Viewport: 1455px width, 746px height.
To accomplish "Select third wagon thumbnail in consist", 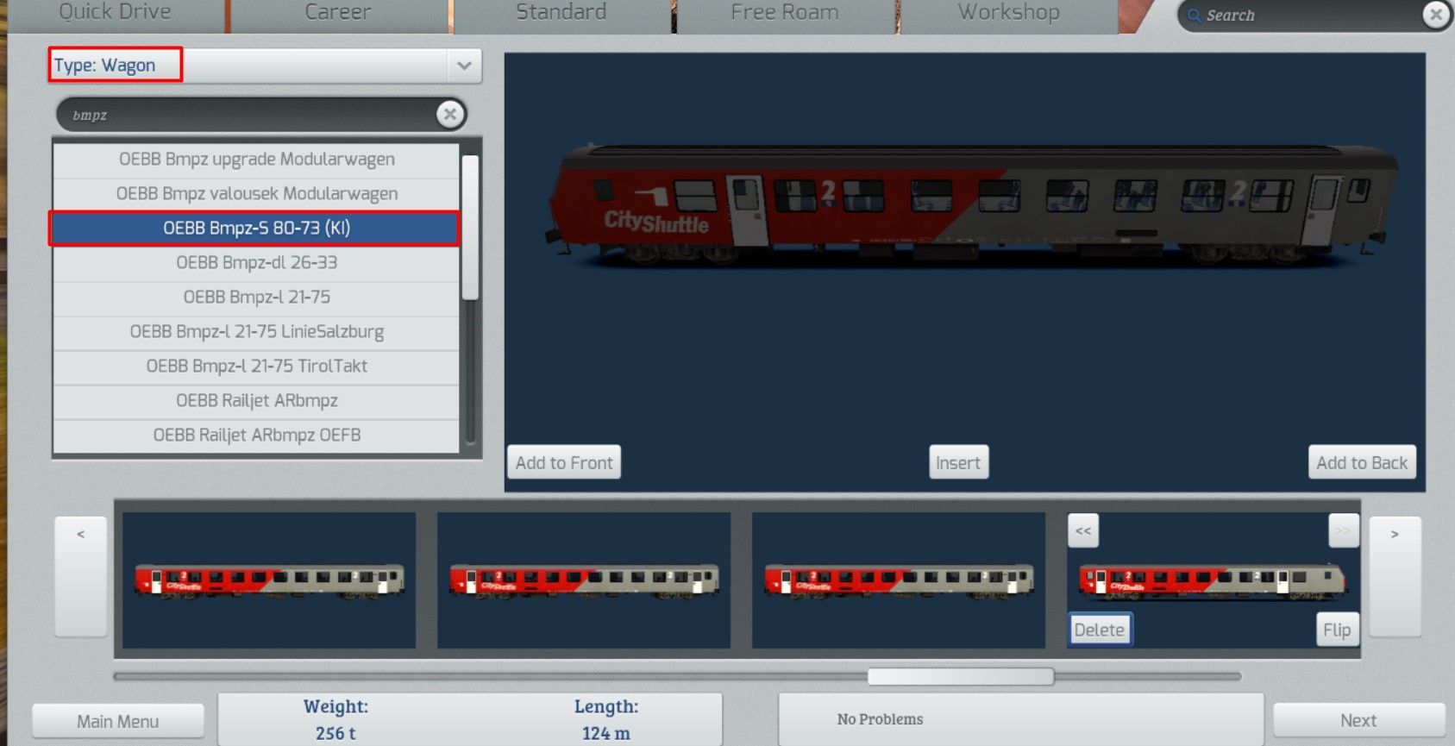I will tap(899, 580).
